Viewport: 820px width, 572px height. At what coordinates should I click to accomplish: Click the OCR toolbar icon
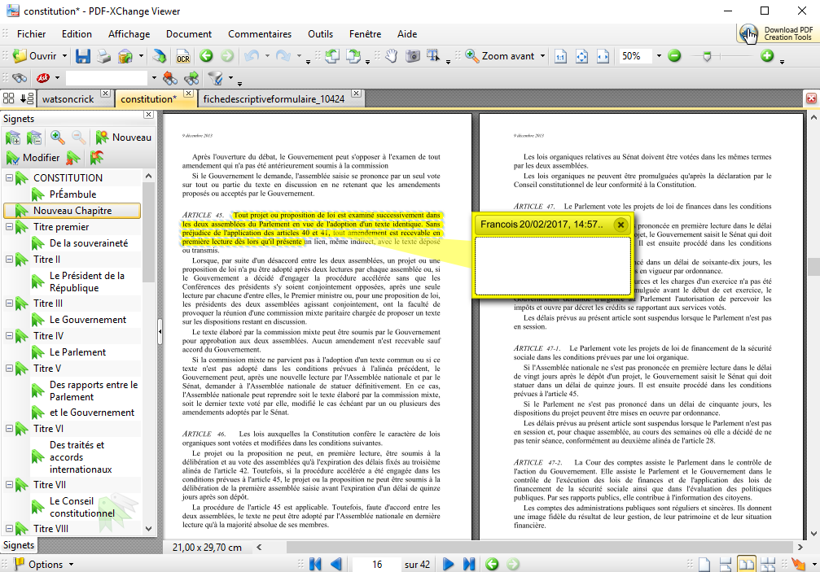(183, 56)
